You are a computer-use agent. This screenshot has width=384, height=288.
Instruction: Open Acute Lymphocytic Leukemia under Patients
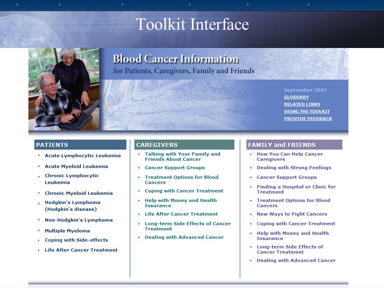pos(82,156)
